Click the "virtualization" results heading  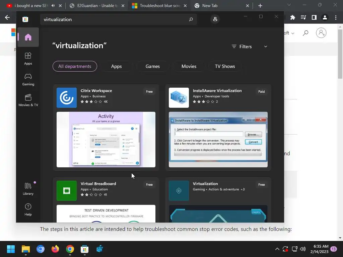79,46
